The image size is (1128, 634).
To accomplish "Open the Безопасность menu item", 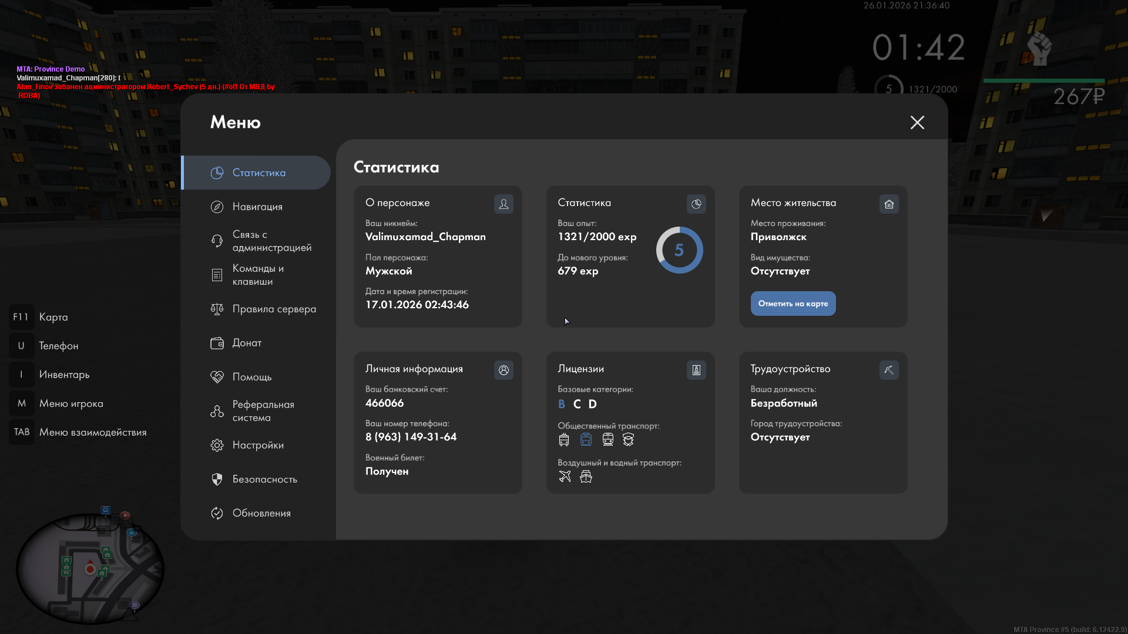I will 264,479.
